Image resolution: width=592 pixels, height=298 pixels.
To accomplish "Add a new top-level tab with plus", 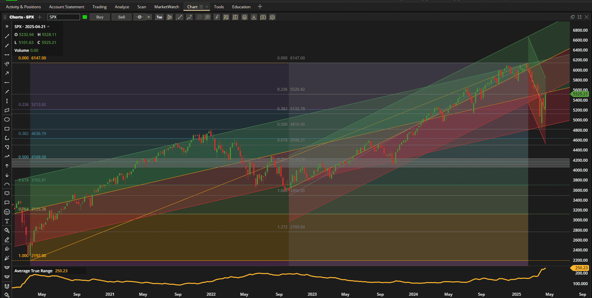I will click(260, 7).
